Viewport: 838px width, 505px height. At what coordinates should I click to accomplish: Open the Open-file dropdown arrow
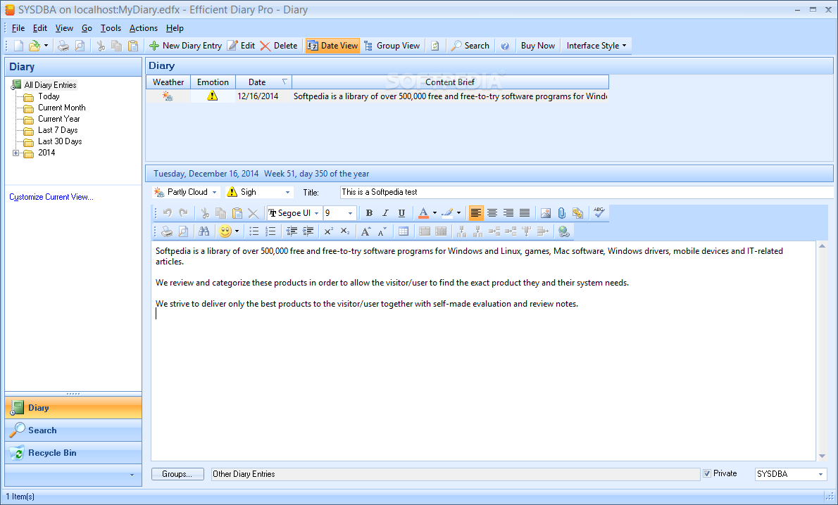pos(46,46)
